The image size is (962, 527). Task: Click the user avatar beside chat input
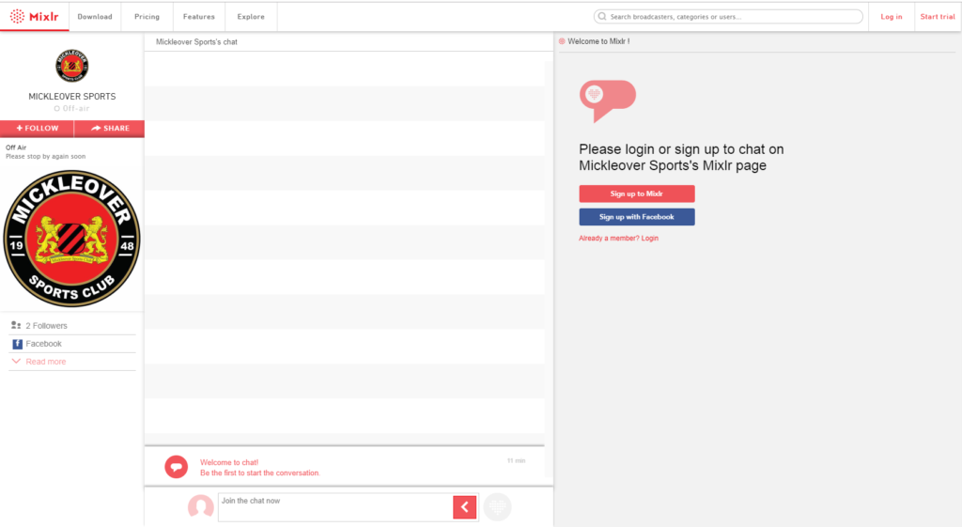click(201, 506)
